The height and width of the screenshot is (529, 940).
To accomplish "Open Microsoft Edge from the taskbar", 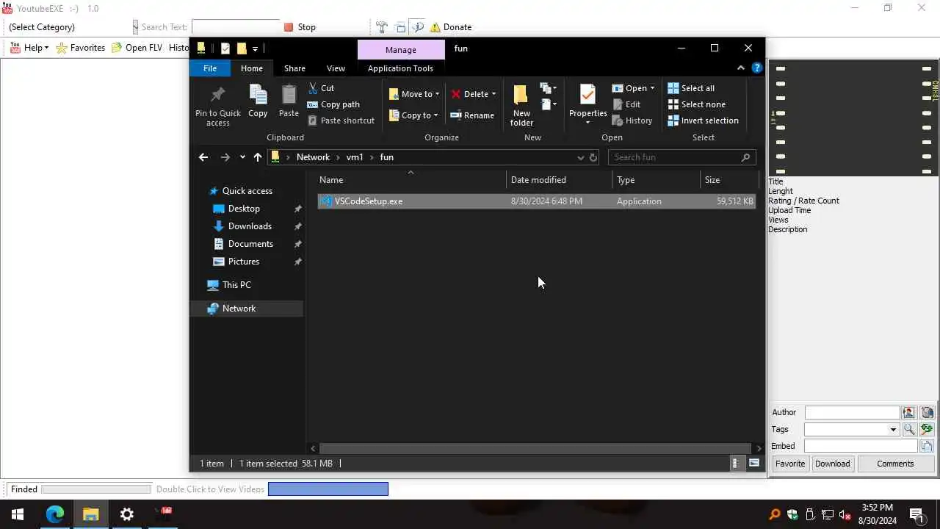I will [x=55, y=514].
